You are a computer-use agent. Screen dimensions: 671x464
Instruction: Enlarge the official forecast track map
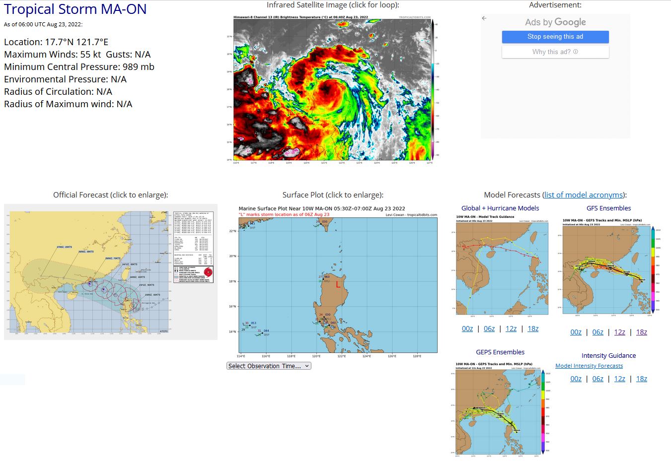(x=111, y=271)
